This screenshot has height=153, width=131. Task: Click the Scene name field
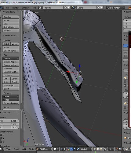pyautogui.click(x=86, y=8)
